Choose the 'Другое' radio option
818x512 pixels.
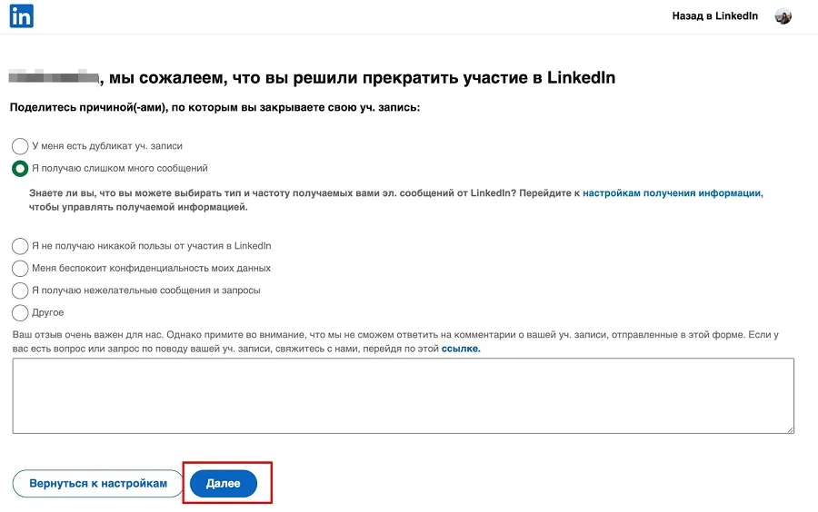(x=20, y=313)
